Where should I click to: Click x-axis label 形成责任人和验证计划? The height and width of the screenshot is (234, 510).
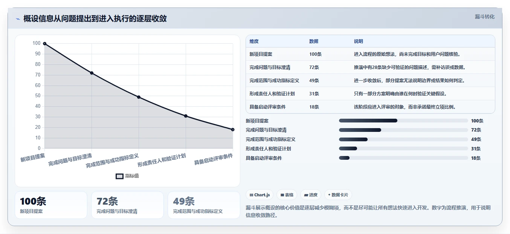click(162, 160)
